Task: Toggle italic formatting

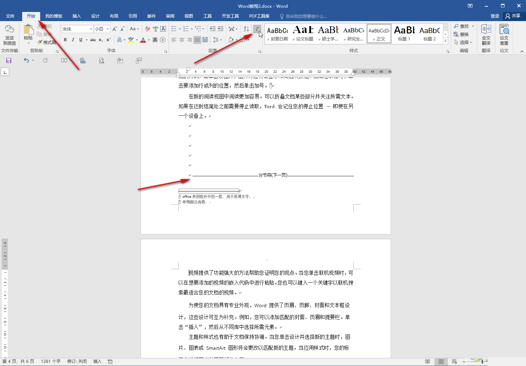Action: point(73,40)
